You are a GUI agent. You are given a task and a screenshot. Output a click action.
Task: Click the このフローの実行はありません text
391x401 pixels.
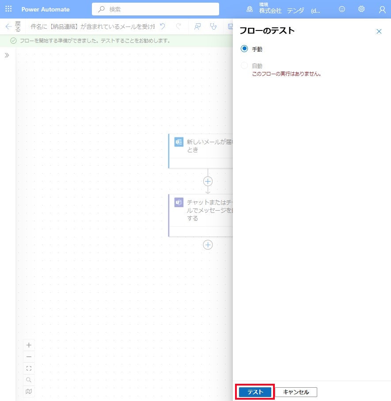[287, 74]
